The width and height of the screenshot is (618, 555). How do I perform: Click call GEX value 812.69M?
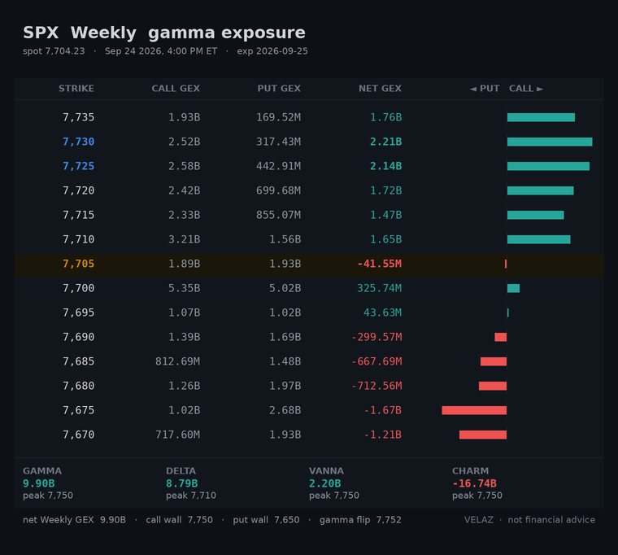177,361
